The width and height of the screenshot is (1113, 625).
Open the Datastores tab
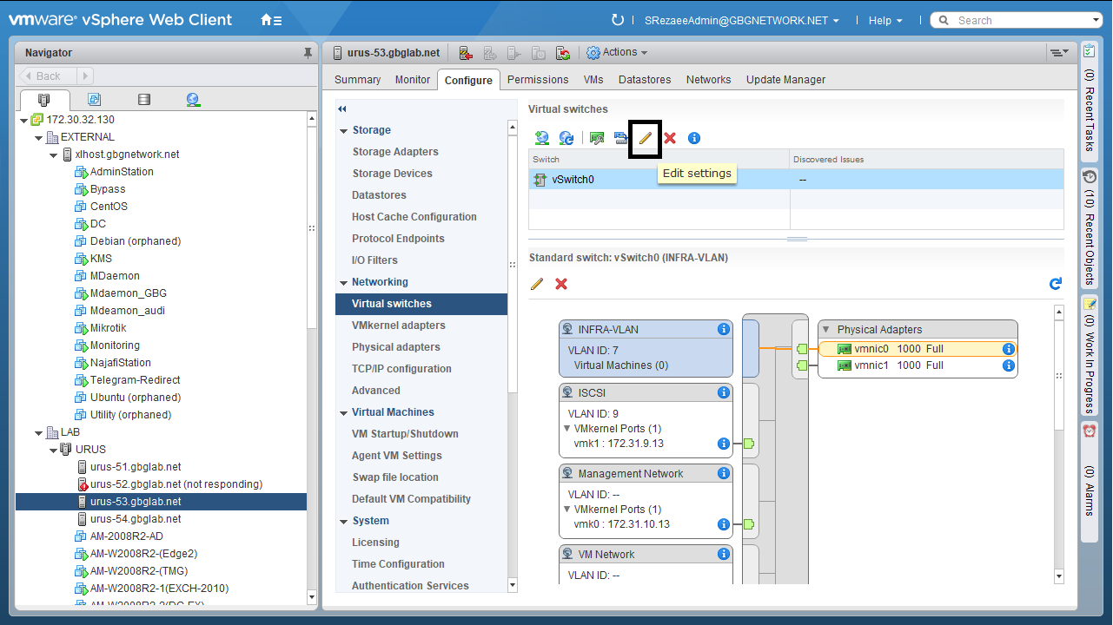point(645,80)
